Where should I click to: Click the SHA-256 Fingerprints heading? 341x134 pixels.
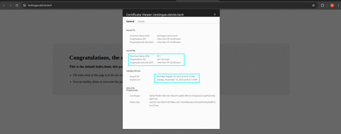132,89
